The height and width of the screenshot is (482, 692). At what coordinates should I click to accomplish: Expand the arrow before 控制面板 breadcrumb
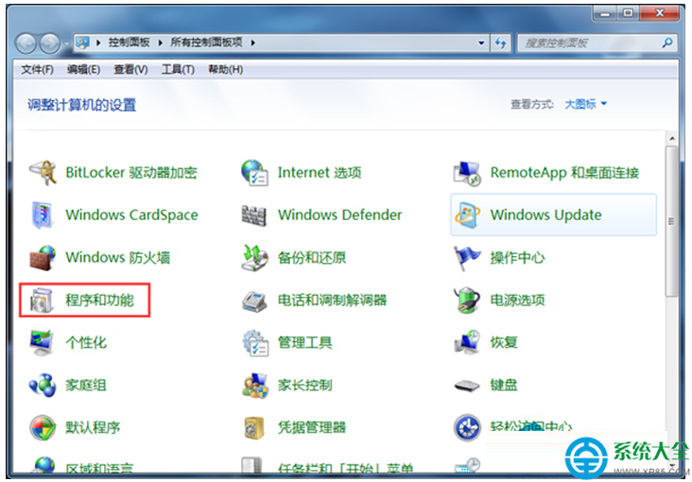pos(98,43)
